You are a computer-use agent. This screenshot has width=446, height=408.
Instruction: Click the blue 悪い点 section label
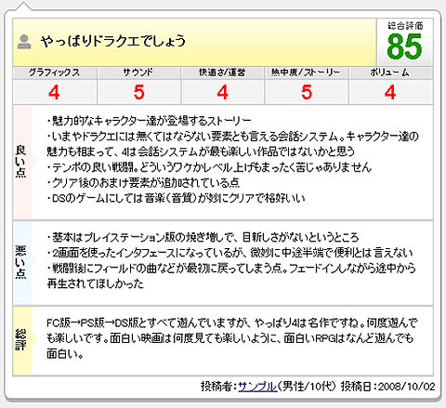pyautogui.click(x=21, y=263)
